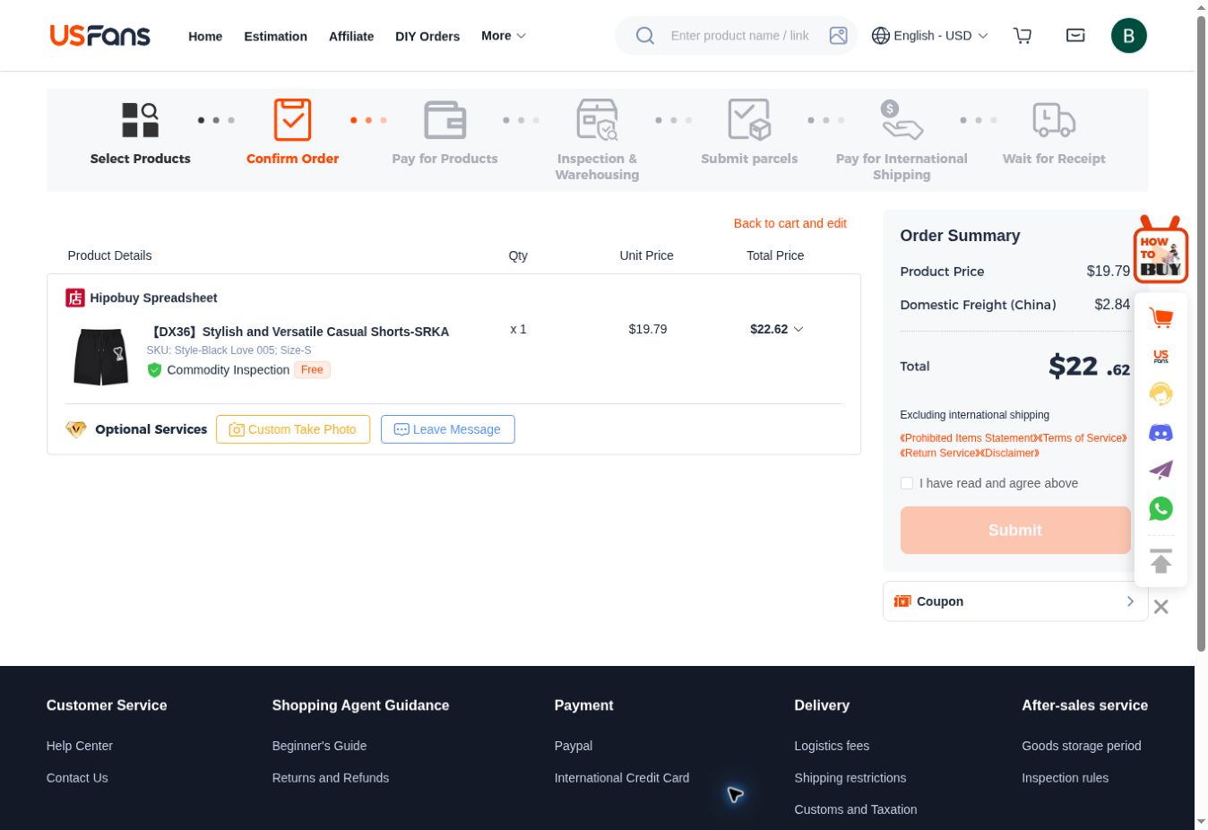Open the Discord sidebar icon
The width and height of the screenshot is (1208, 830).
1161,433
